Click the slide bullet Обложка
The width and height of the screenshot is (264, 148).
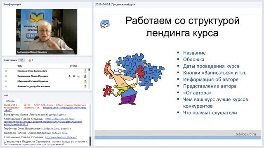pyautogui.click(x=193, y=60)
